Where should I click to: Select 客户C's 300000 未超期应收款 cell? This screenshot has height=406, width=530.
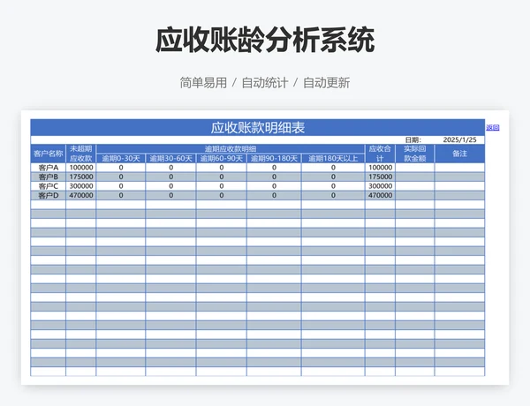pos(80,186)
